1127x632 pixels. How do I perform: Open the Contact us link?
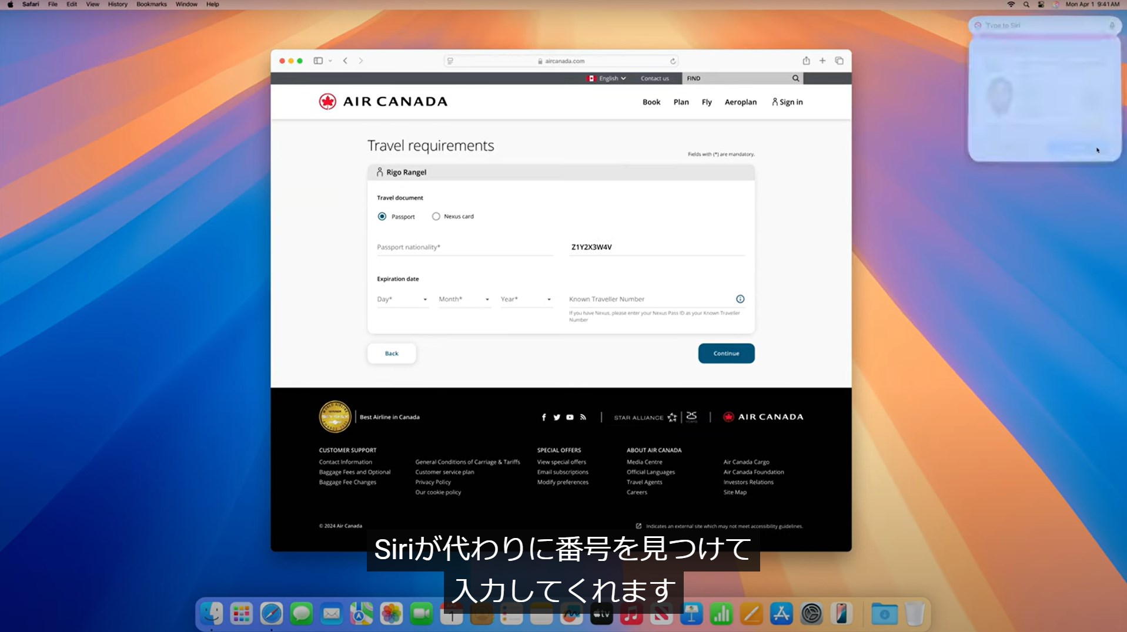pyautogui.click(x=655, y=78)
